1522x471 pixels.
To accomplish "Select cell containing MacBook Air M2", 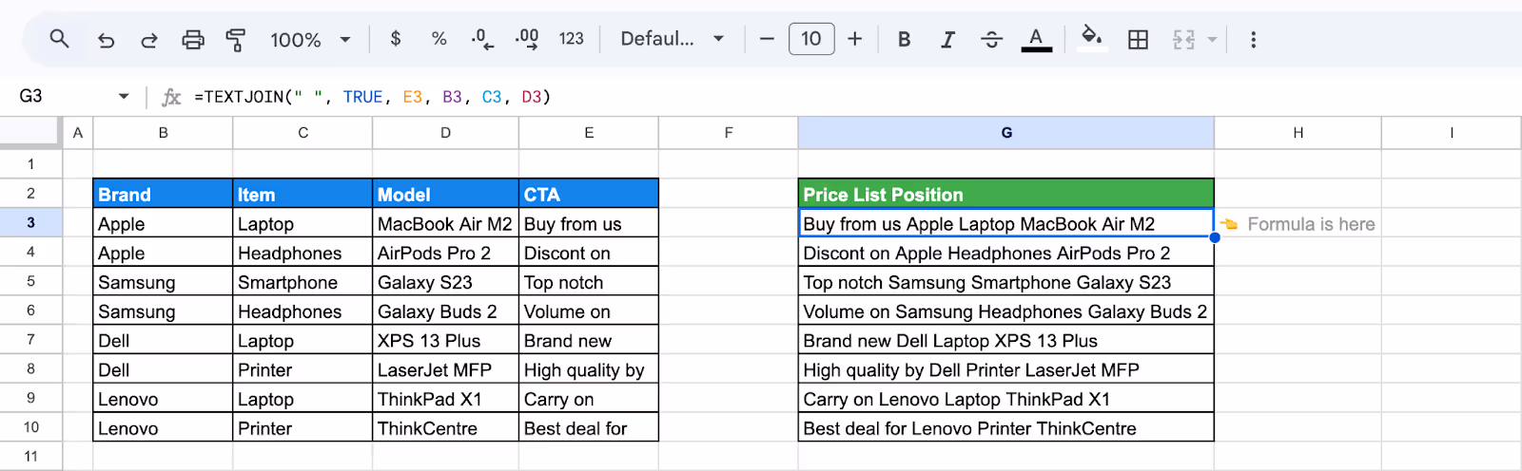I will tap(445, 223).
